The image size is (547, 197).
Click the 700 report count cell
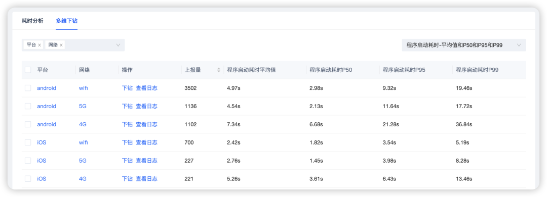tap(189, 142)
